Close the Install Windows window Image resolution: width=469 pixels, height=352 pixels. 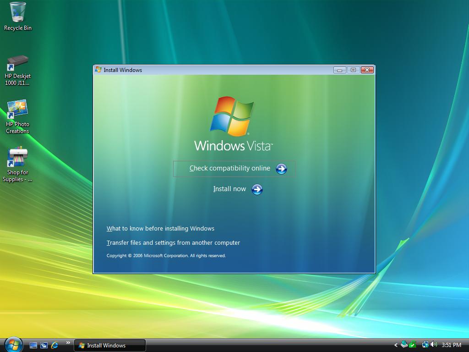(x=367, y=70)
